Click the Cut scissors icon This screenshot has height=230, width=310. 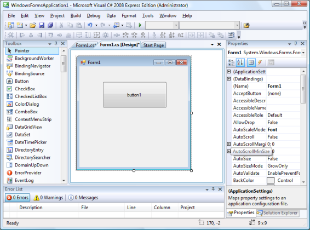coord(61,25)
